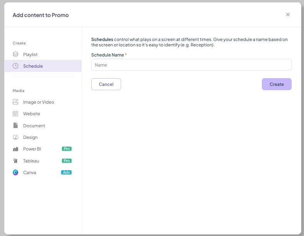Click the Schedule clock icon
The image size is (304, 236).
(x=15, y=66)
